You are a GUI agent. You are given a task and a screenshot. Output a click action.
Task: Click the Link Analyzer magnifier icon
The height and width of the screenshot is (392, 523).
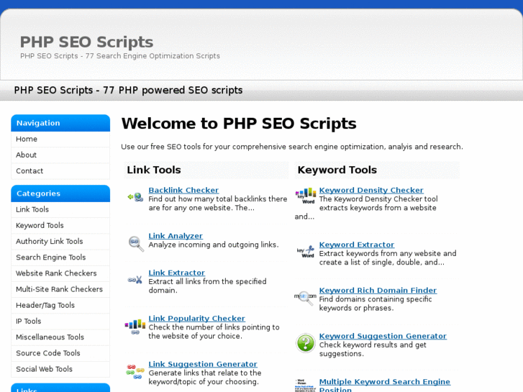136,243
